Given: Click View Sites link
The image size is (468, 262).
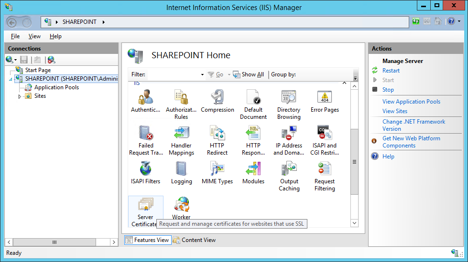Looking at the screenshot, I should (x=395, y=111).
